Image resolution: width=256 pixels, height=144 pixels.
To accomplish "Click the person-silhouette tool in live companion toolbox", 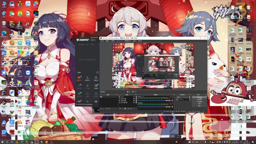I will coord(87,78).
